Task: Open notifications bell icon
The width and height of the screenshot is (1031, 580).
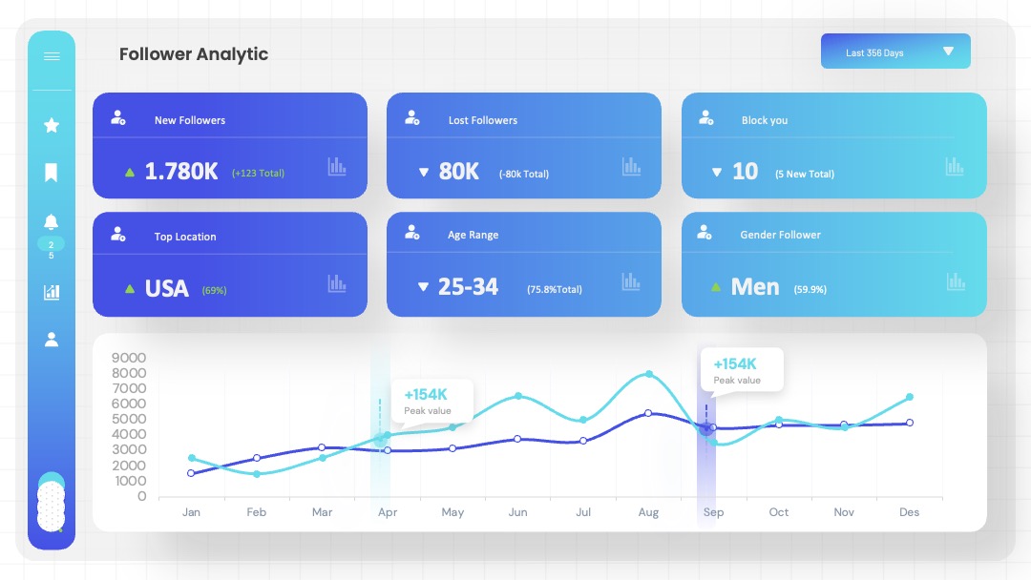Action: [52, 221]
